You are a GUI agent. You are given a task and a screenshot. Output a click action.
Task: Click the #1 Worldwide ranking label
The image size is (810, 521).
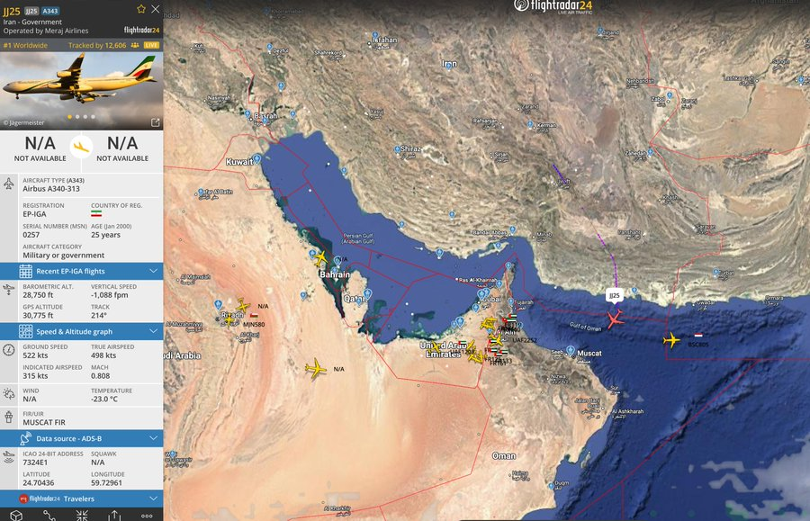pyautogui.click(x=25, y=45)
